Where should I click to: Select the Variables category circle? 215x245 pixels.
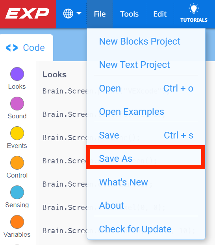[x=17, y=222]
